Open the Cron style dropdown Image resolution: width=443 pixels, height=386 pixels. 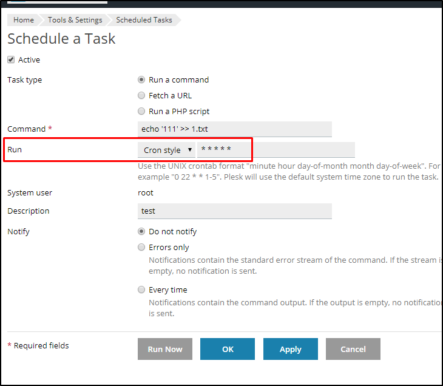pos(167,150)
